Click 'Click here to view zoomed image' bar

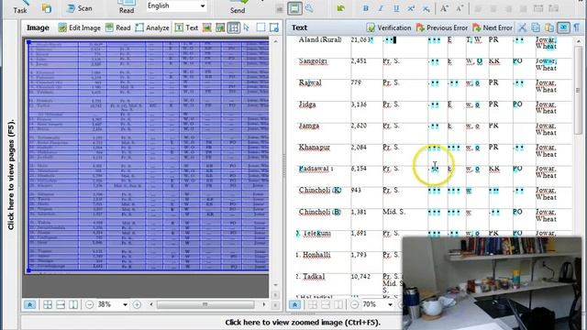(303, 322)
